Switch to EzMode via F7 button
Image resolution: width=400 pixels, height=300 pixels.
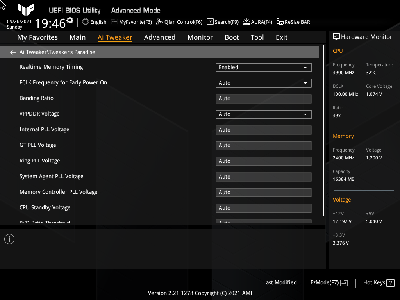click(x=329, y=282)
